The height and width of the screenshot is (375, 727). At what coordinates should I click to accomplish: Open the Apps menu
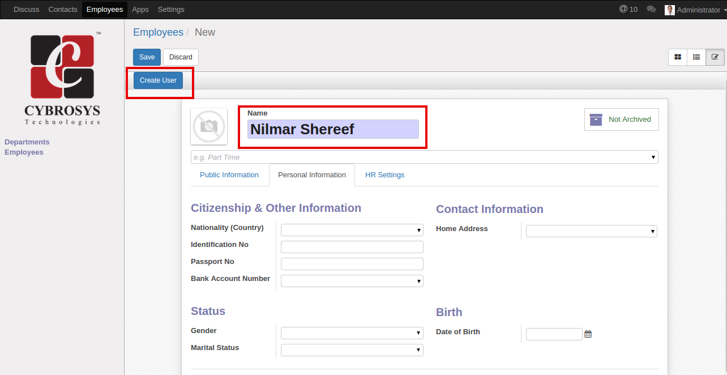[x=140, y=10]
